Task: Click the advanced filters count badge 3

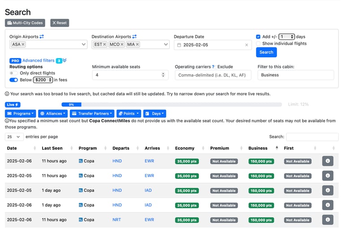Action: tap(59, 61)
